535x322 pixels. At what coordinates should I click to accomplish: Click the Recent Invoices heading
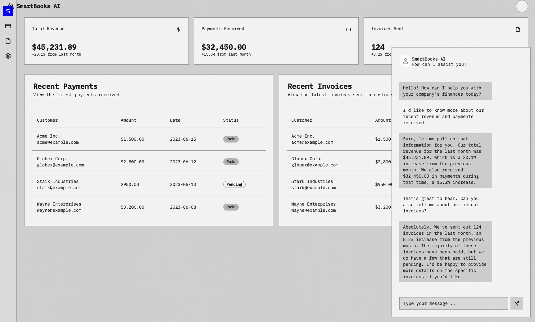point(320,86)
